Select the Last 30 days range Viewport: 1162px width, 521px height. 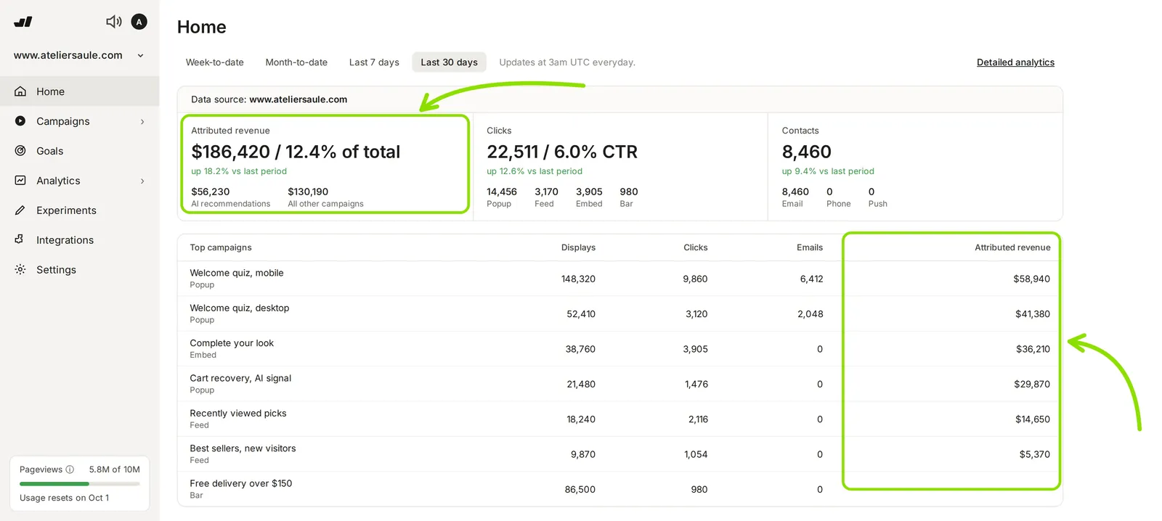[449, 62]
